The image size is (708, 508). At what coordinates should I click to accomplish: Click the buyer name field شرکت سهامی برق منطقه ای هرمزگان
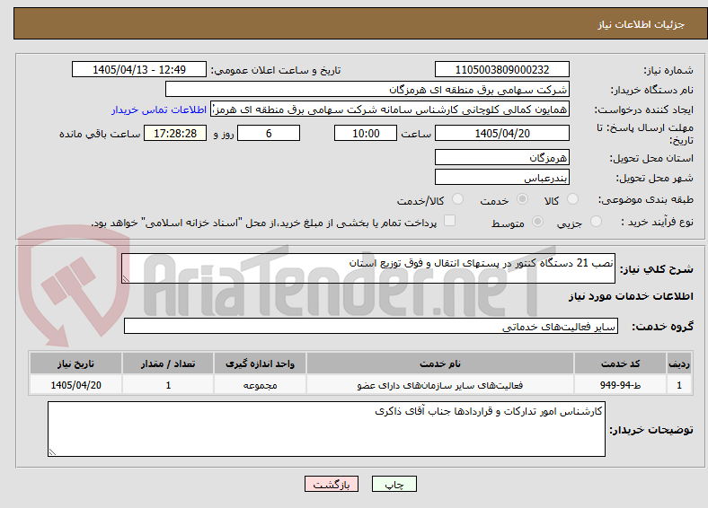click(x=367, y=90)
